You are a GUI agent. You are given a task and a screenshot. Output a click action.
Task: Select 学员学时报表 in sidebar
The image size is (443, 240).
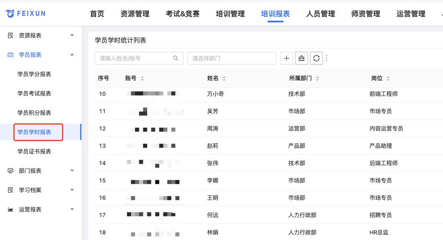pos(34,132)
